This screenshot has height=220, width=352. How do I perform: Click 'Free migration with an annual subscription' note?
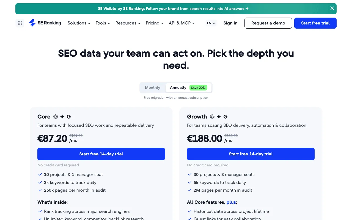click(176, 98)
